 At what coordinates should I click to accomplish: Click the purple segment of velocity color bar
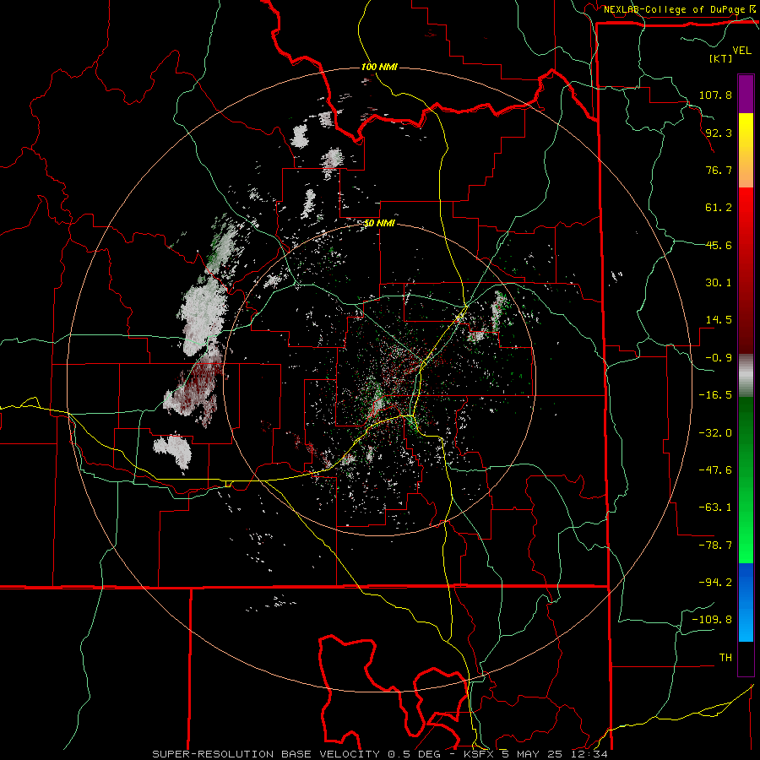coord(746,94)
